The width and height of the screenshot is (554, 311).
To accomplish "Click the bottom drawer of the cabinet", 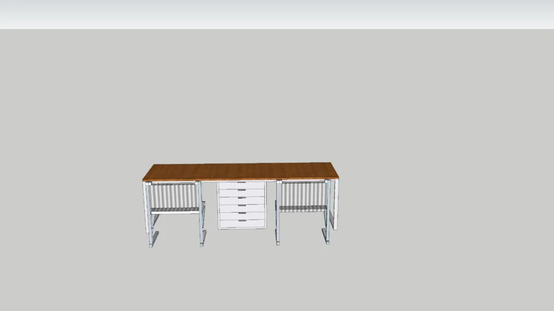I will point(242,224).
